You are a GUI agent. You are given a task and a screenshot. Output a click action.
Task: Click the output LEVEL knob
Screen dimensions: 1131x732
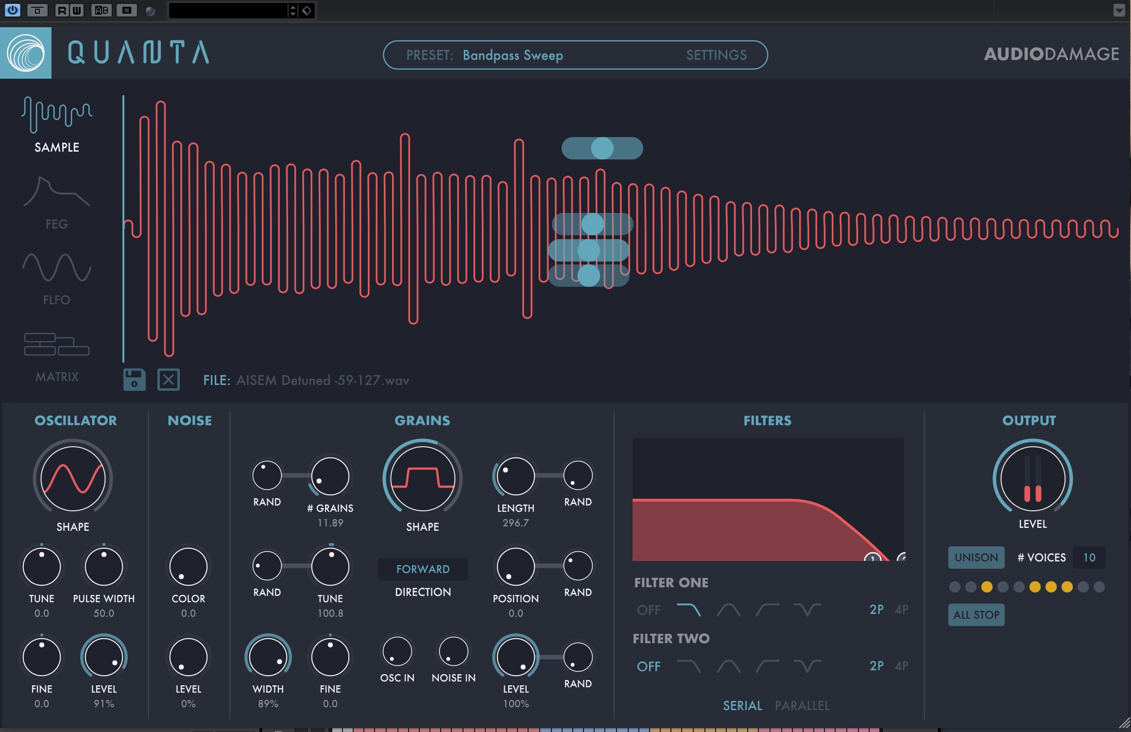click(x=1033, y=478)
